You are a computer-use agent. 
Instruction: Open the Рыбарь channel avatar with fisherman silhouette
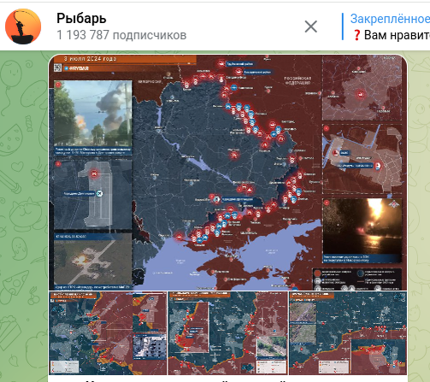pos(23,26)
